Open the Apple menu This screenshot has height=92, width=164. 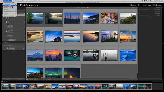pyautogui.click(x=2, y=1)
